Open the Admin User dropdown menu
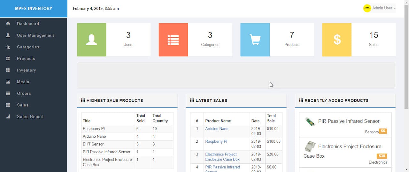The height and width of the screenshot is (172, 409). (x=380, y=8)
